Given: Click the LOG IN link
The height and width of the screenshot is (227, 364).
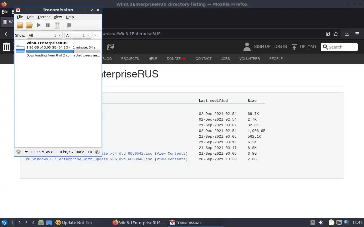Looking at the screenshot, I should pos(280,47).
